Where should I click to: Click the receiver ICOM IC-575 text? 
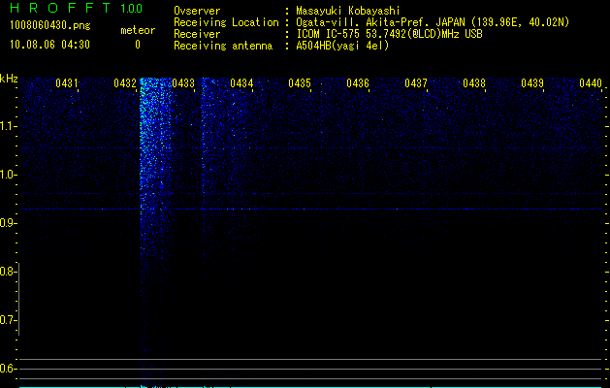point(389,34)
